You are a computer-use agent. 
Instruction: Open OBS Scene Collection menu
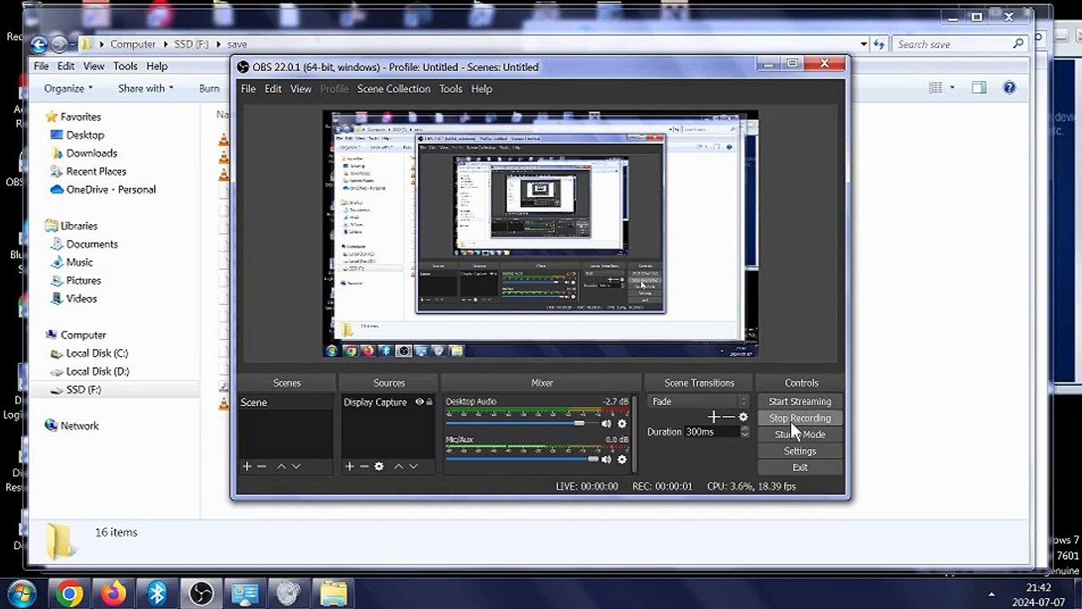click(x=394, y=89)
